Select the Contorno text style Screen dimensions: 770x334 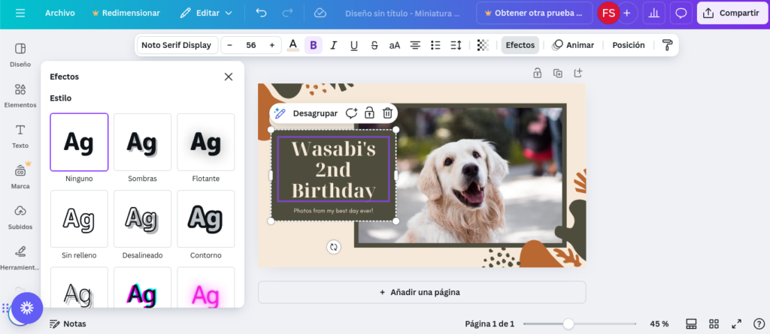pyautogui.click(x=206, y=218)
